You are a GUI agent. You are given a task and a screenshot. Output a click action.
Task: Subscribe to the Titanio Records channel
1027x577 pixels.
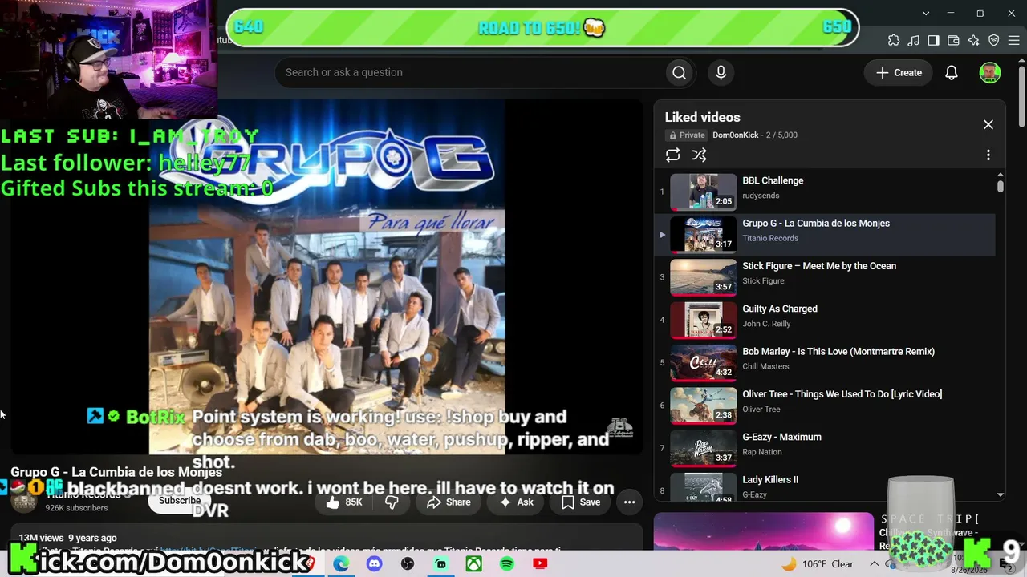[x=180, y=501]
